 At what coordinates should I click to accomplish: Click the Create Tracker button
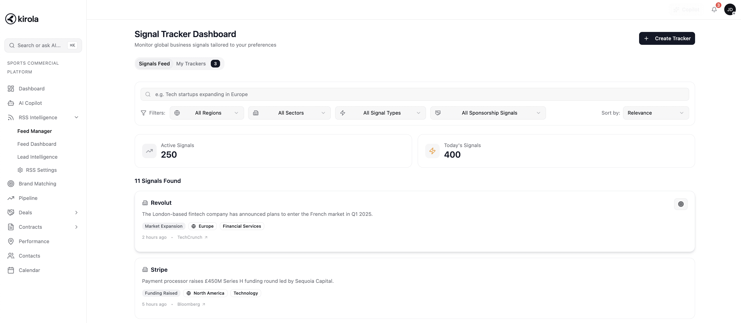click(666, 38)
